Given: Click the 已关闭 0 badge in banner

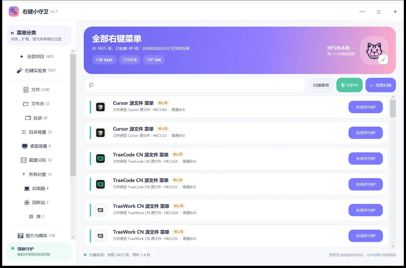Looking at the screenshot, I should [x=130, y=60].
